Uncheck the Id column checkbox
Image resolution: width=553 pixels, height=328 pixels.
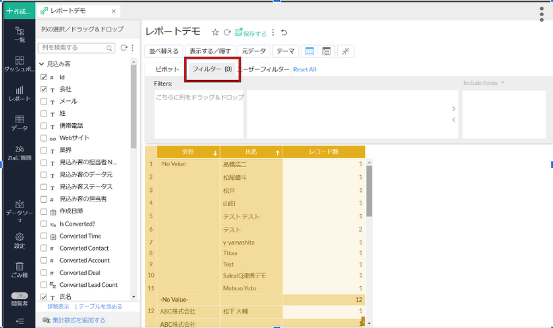[x=44, y=77]
